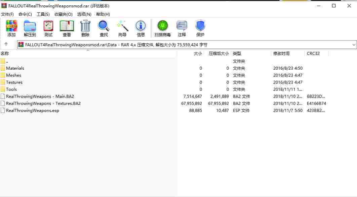Select the Textures folder icon
This screenshot has width=357, height=197.
click(x=3, y=82)
